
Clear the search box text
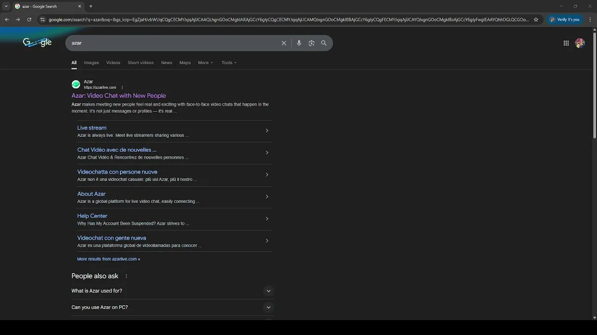click(284, 43)
